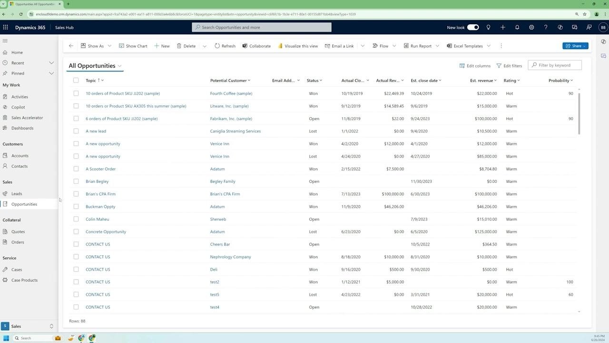Collapse the site map hamburger menu
609x343 pixels.
point(5,41)
